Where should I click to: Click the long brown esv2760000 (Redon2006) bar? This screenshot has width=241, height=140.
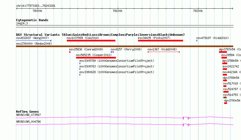tap(125, 46)
